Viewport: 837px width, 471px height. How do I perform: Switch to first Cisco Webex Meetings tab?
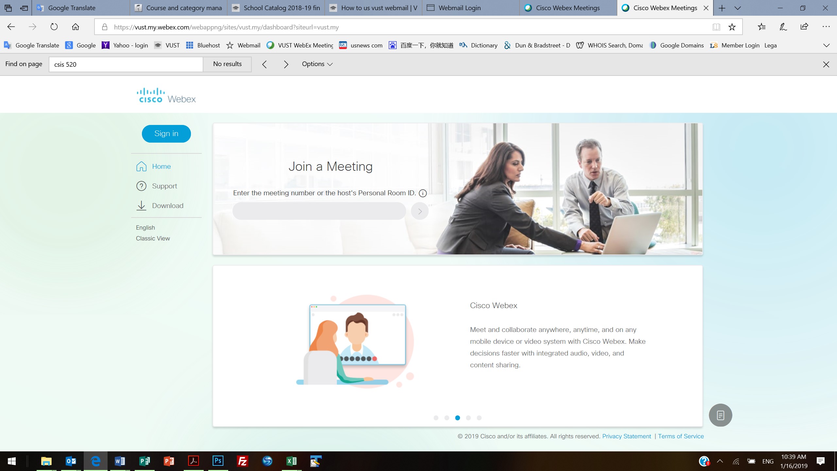click(x=568, y=8)
